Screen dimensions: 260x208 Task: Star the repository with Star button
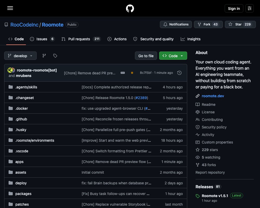click(240, 24)
